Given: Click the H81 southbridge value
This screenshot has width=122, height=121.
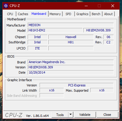Looking at the screenshot, I should (x=71, y=42).
